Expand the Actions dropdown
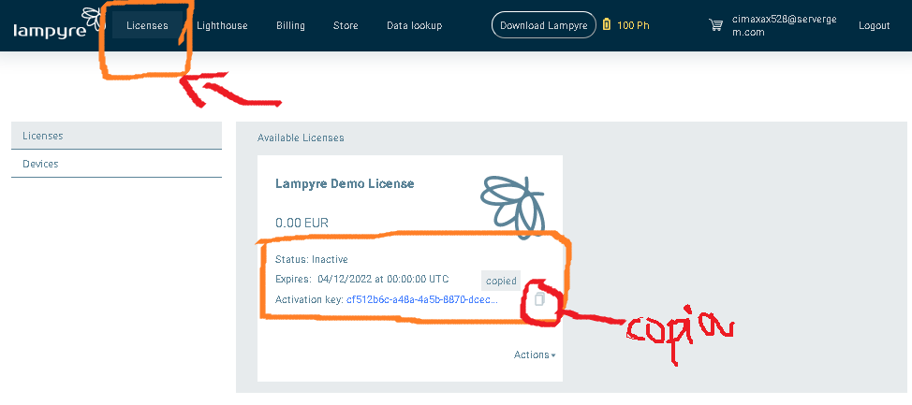Screen dimensions: 912x405 point(535,354)
